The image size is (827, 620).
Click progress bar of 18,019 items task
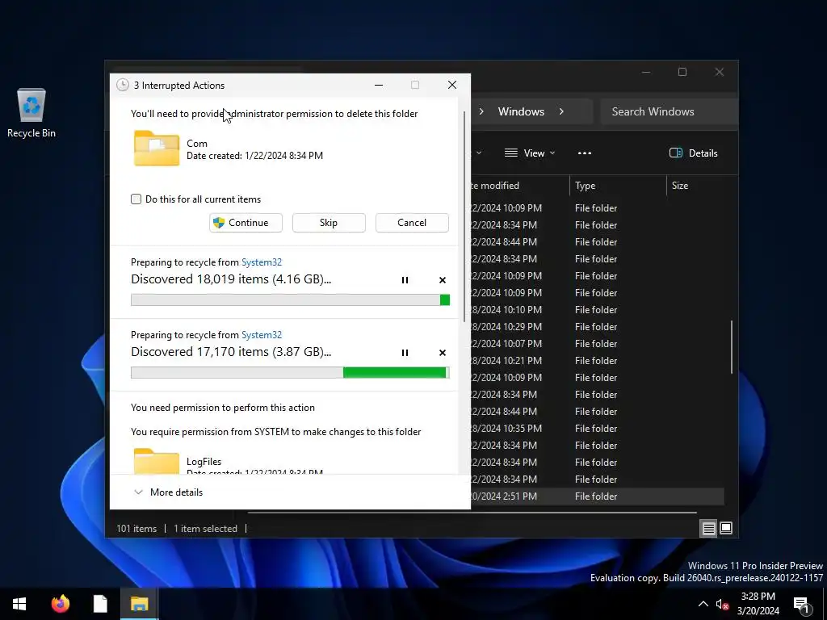point(290,300)
